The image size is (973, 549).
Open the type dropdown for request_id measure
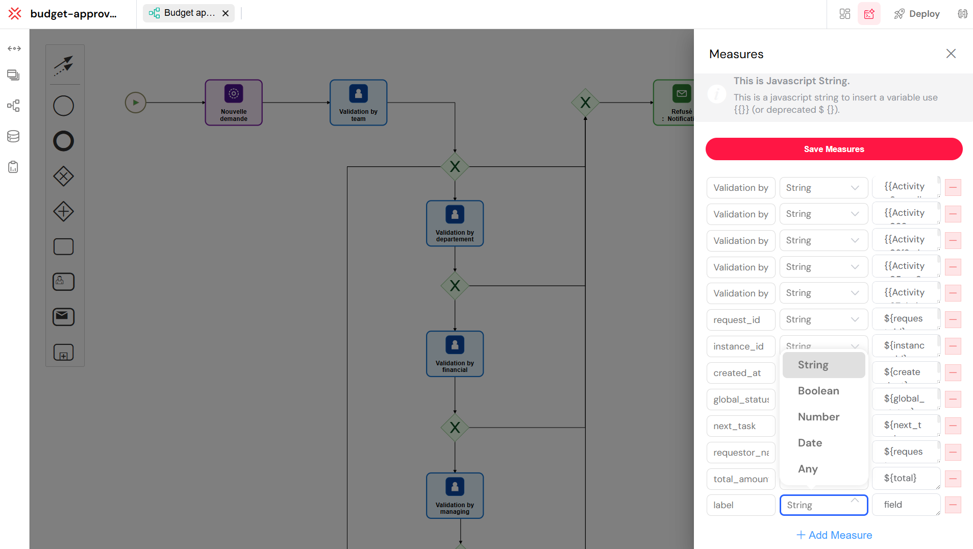click(822, 319)
